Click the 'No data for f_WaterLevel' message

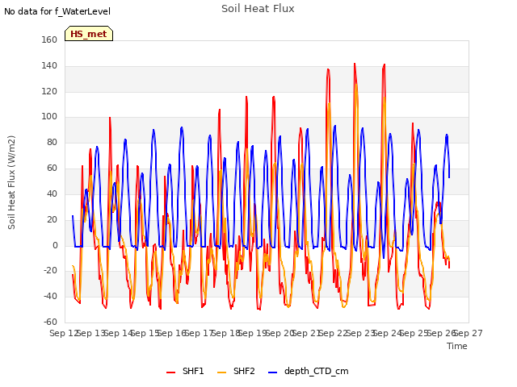(57, 11)
